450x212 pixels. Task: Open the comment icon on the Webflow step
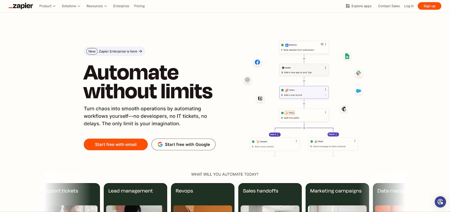[x=322, y=44]
